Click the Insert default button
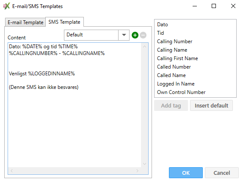Image resolution: width=243 pixels, height=182 pixels. click(x=211, y=105)
